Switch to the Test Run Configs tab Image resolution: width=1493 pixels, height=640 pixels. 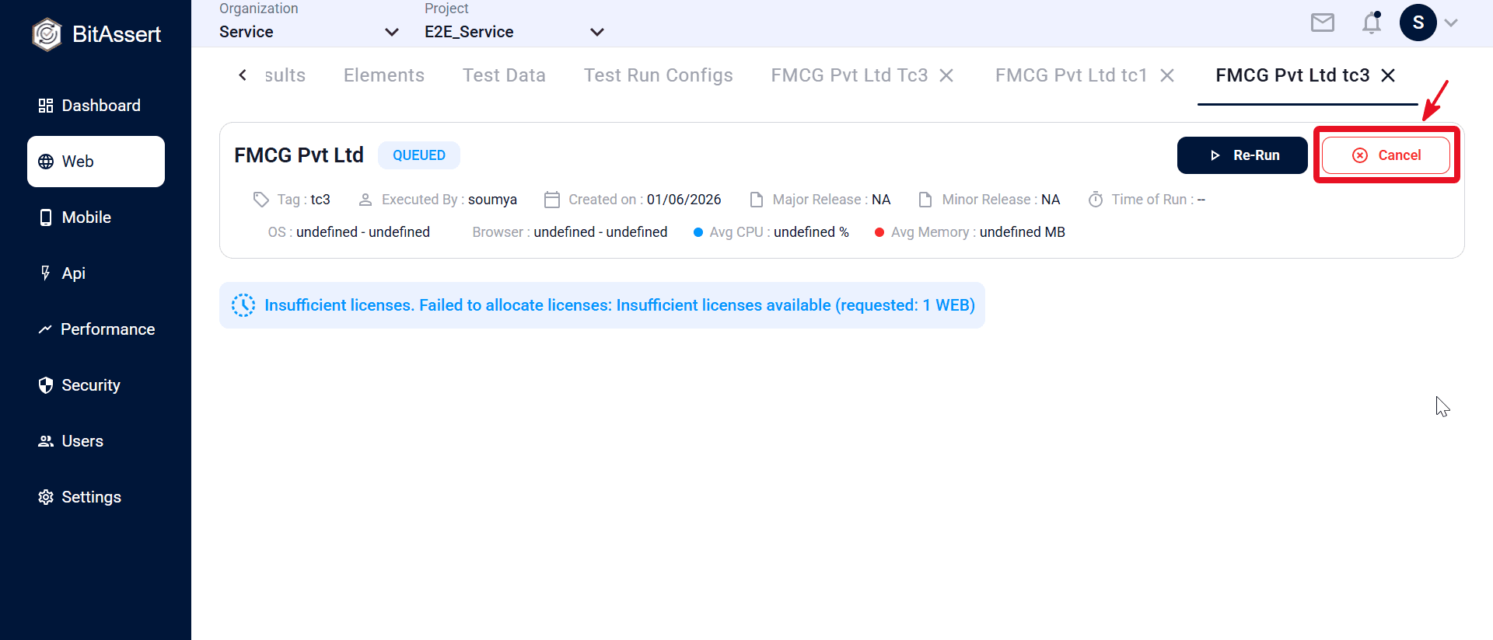click(659, 75)
